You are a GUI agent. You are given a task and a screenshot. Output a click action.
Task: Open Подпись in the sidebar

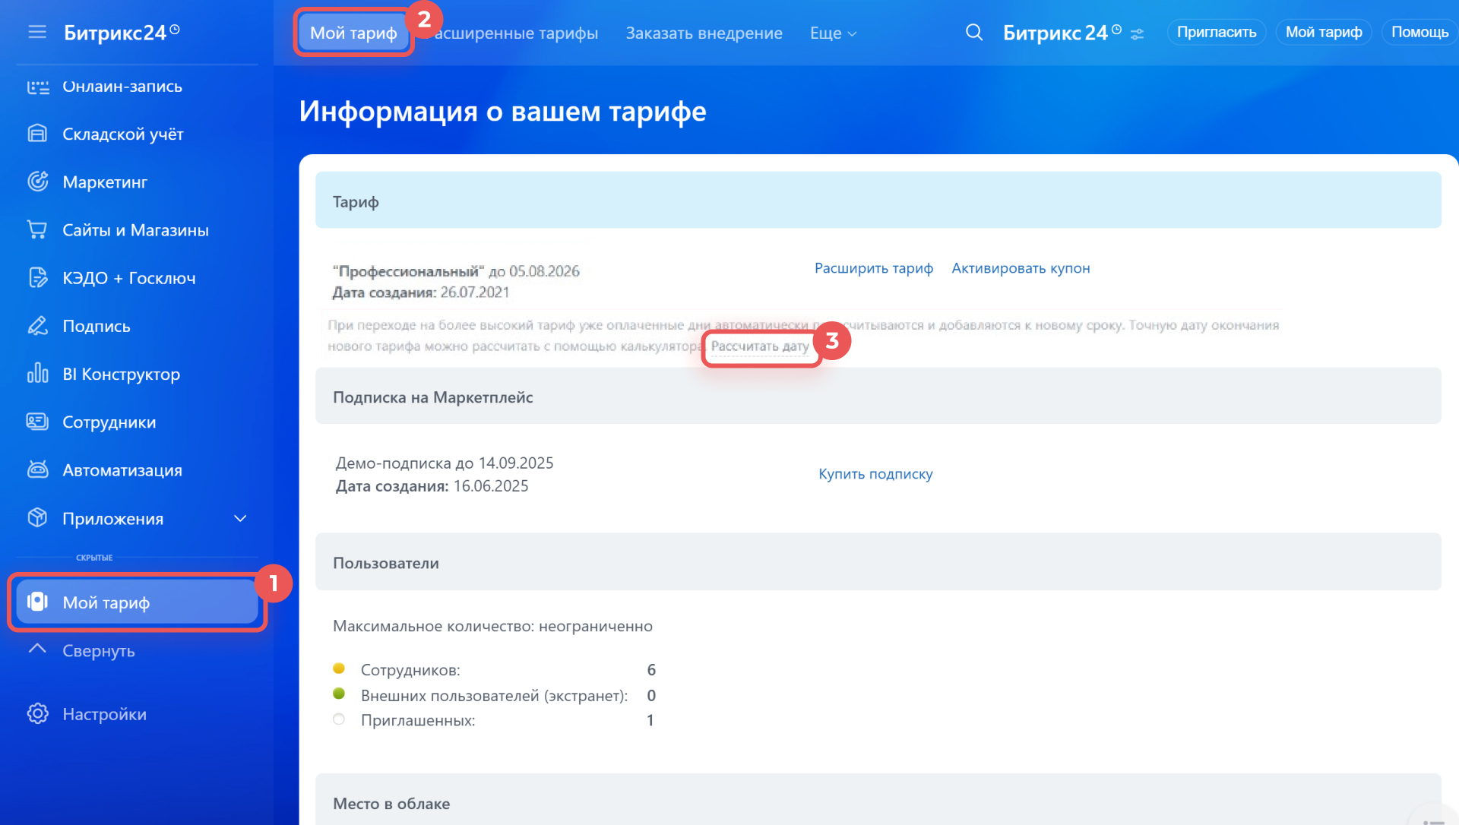tap(97, 327)
